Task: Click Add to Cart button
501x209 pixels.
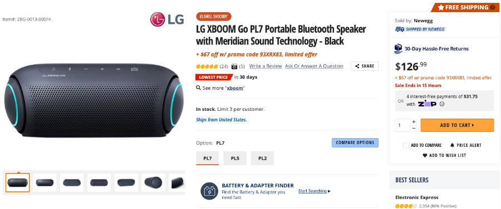Action: click(457, 125)
